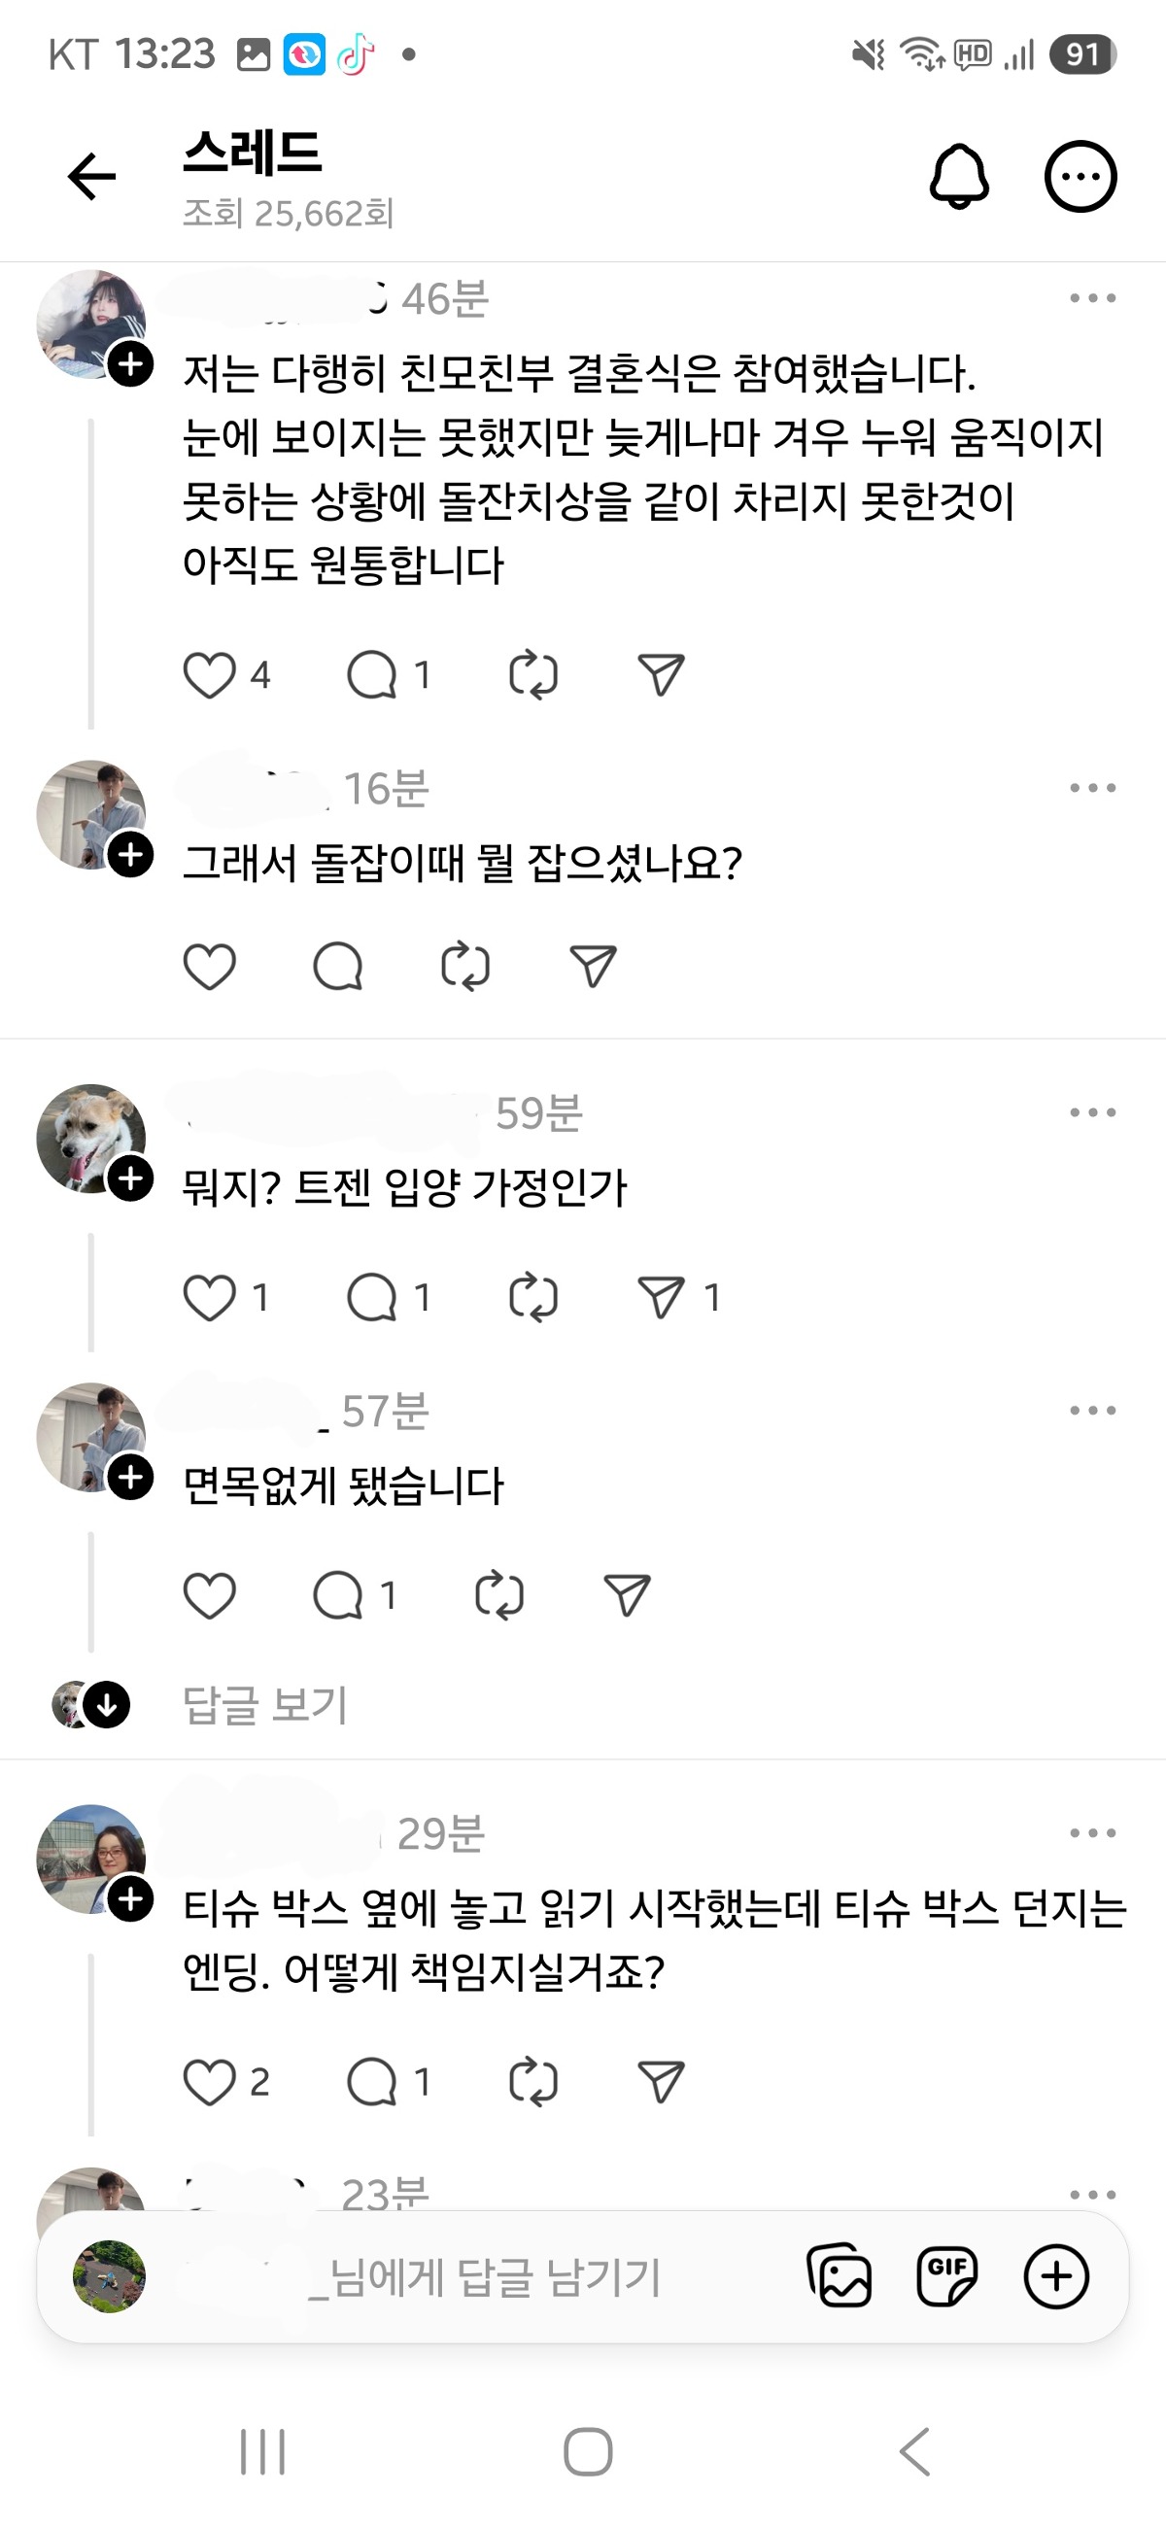Image resolution: width=1166 pixels, height=2526 pixels.
Task: Like the 돌잡이때 뭘 잡으셨나요 reply
Action: [x=210, y=967]
